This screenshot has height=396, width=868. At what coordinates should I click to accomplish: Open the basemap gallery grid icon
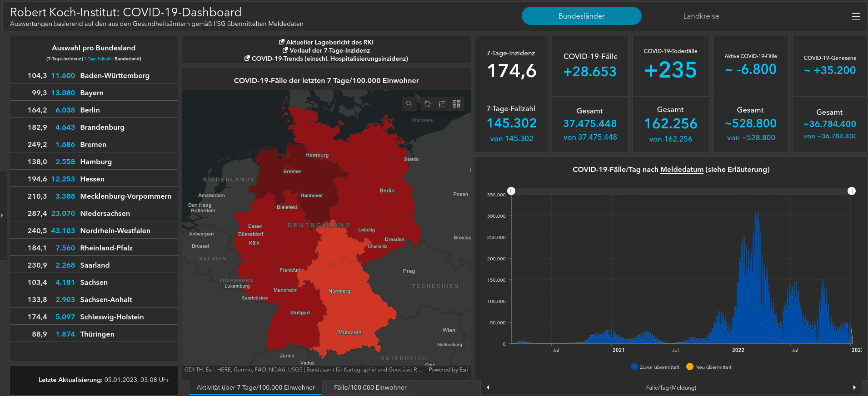[x=457, y=104]
